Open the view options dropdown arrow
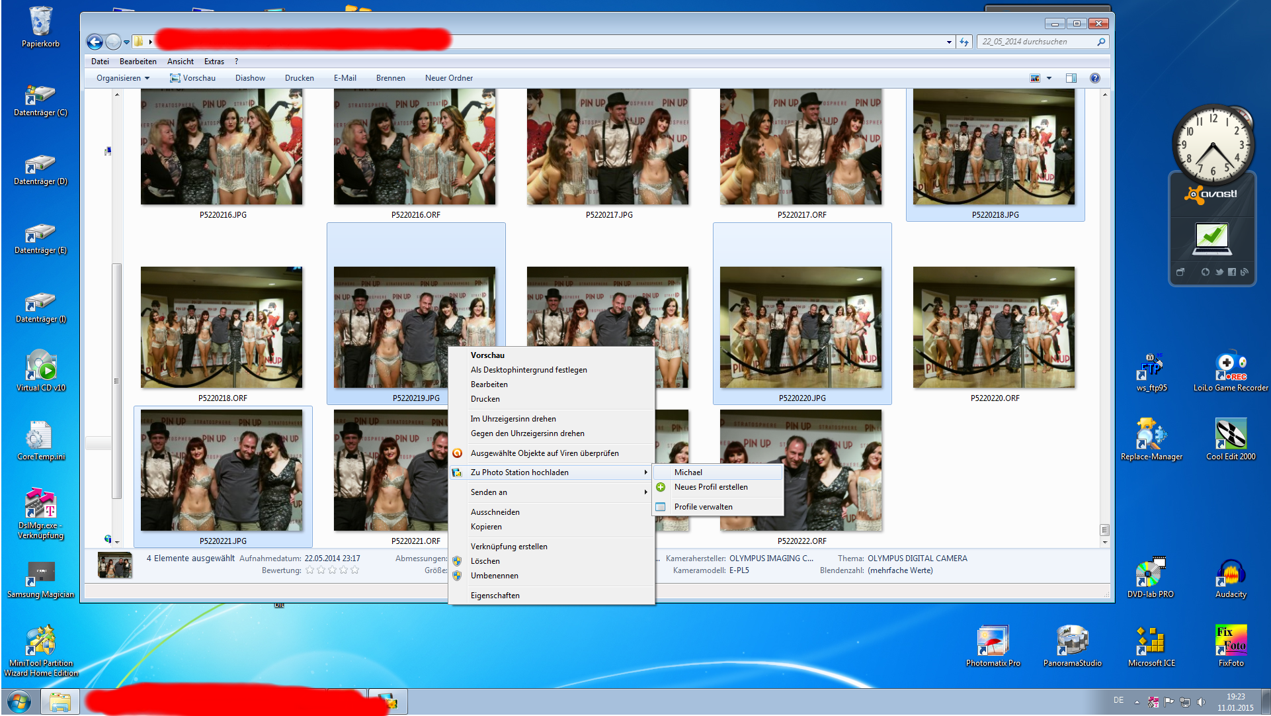The height and width of the screenshot is (716, 1271). (1049, 78)
